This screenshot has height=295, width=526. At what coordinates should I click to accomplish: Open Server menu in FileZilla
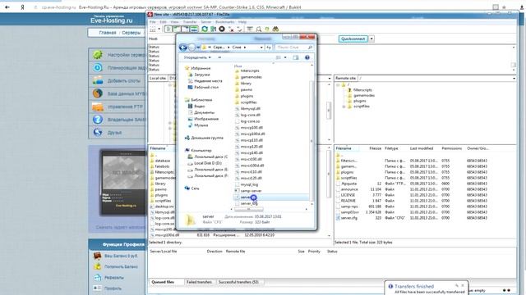coord(206,22)
